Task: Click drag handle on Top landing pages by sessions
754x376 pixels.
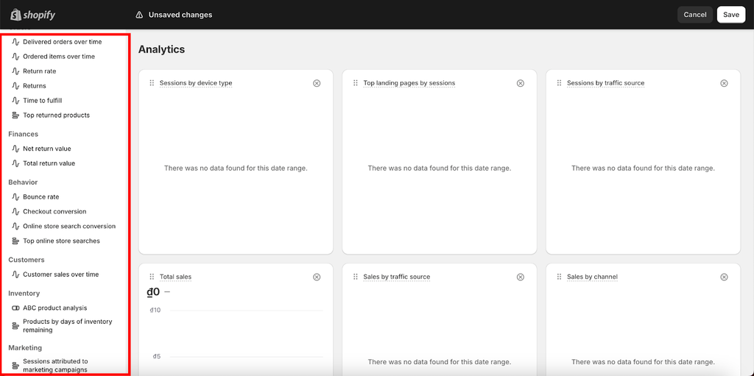Action: (356, 83)
